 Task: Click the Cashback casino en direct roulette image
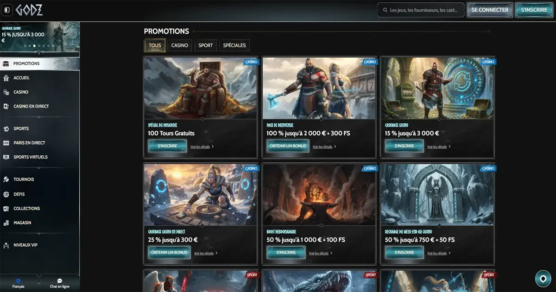(200, 195)
